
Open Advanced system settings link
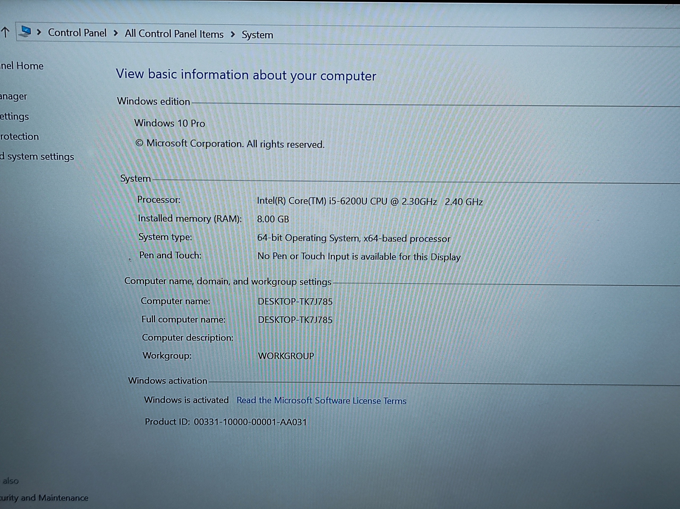37,157
